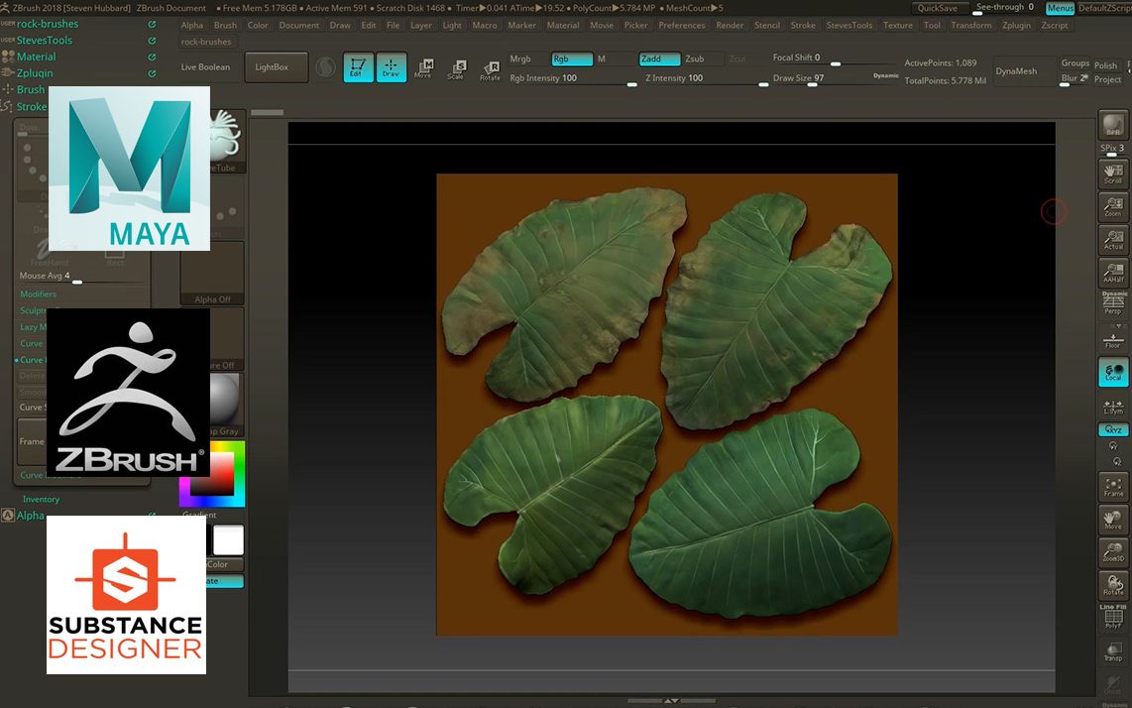Expand the Material palette in left tray
1132x708 pixels.
[x=36, y=57]
